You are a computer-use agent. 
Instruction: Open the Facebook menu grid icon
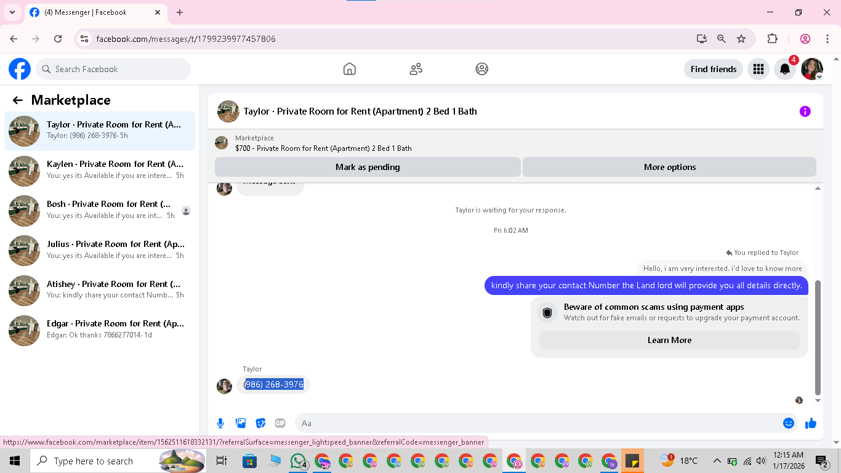coord(759,69)
